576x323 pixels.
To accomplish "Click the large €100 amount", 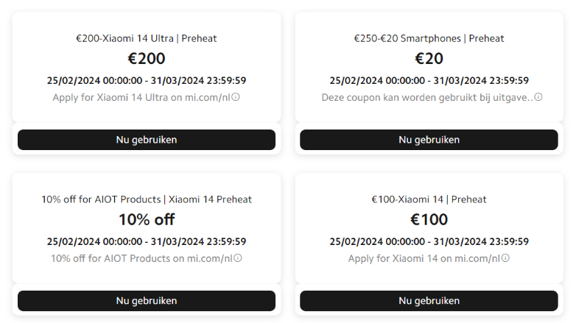I will click(x=429, y=219).
